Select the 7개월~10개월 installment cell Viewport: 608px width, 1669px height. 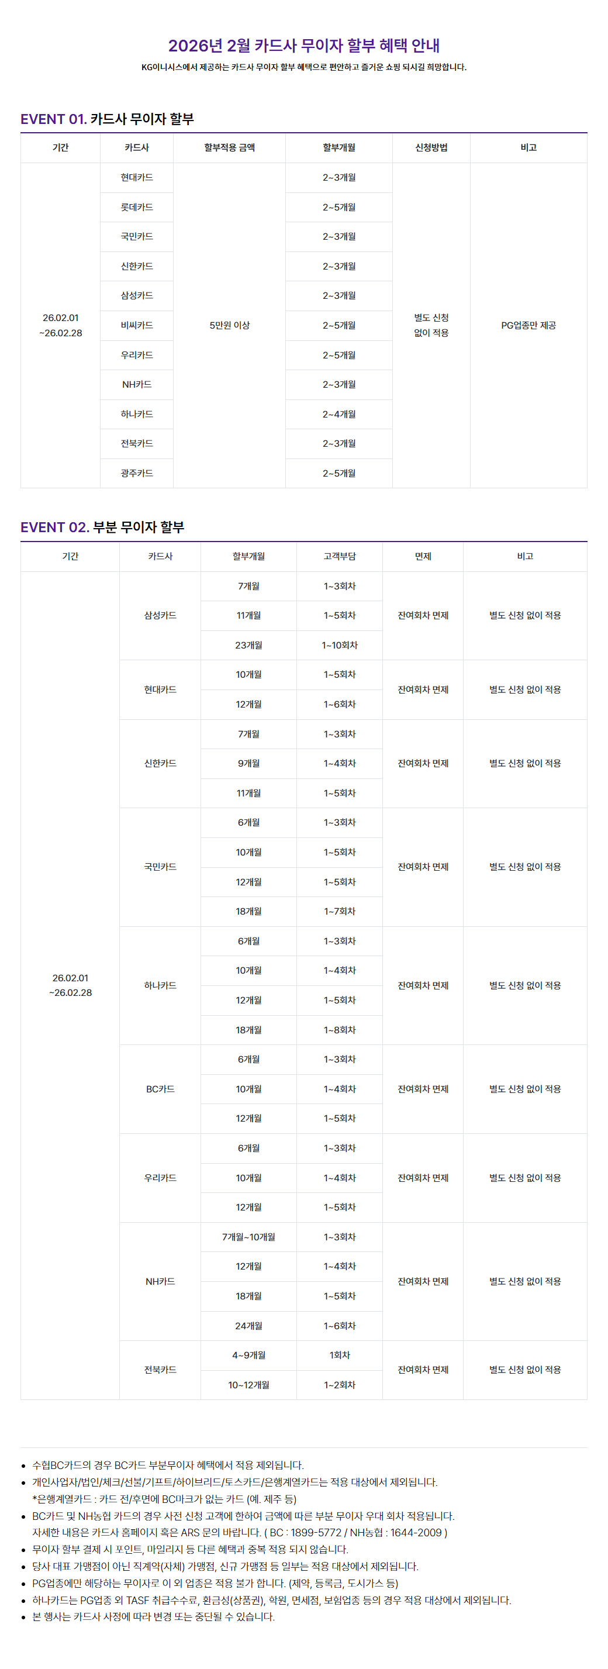248,1237
